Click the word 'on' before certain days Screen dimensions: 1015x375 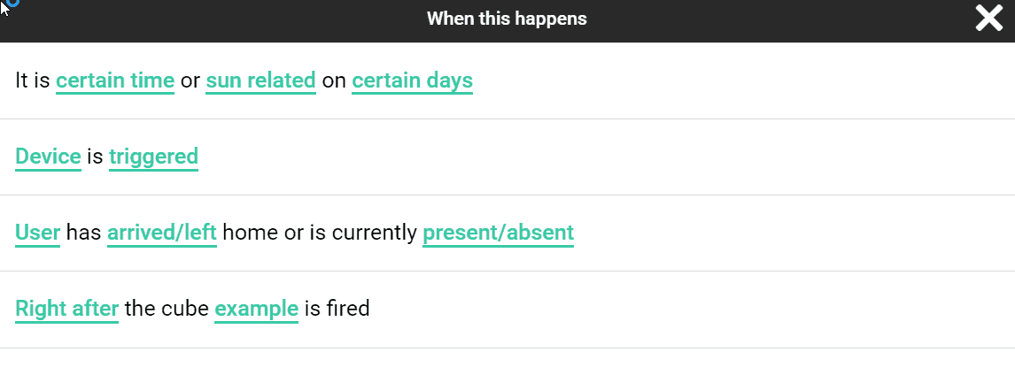[x=334, y=80]
